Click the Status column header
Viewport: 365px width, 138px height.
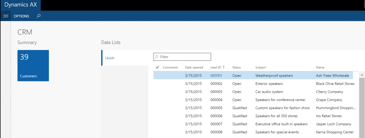pyautogui.click(x=236, y=67)
